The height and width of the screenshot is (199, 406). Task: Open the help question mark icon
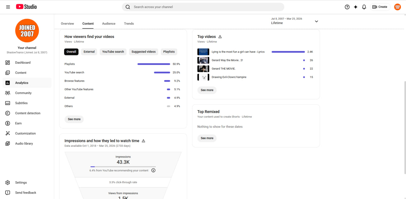347,7
